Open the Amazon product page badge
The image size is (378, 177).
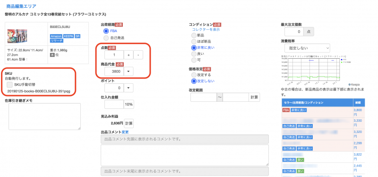pyautogui.click(x=56, y=36)
